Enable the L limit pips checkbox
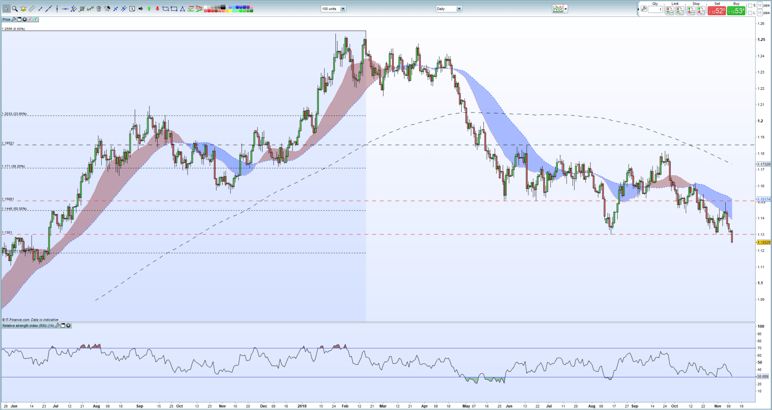The height and width of the screenshot is (410, 772). click(750, 13)
